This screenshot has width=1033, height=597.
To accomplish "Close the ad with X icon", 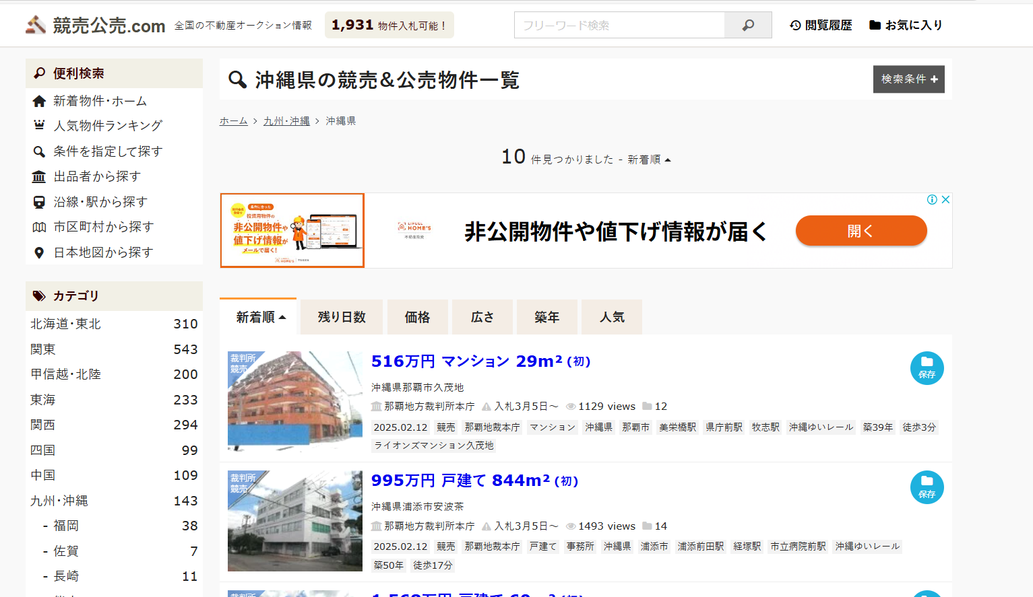I will [945, 199].
